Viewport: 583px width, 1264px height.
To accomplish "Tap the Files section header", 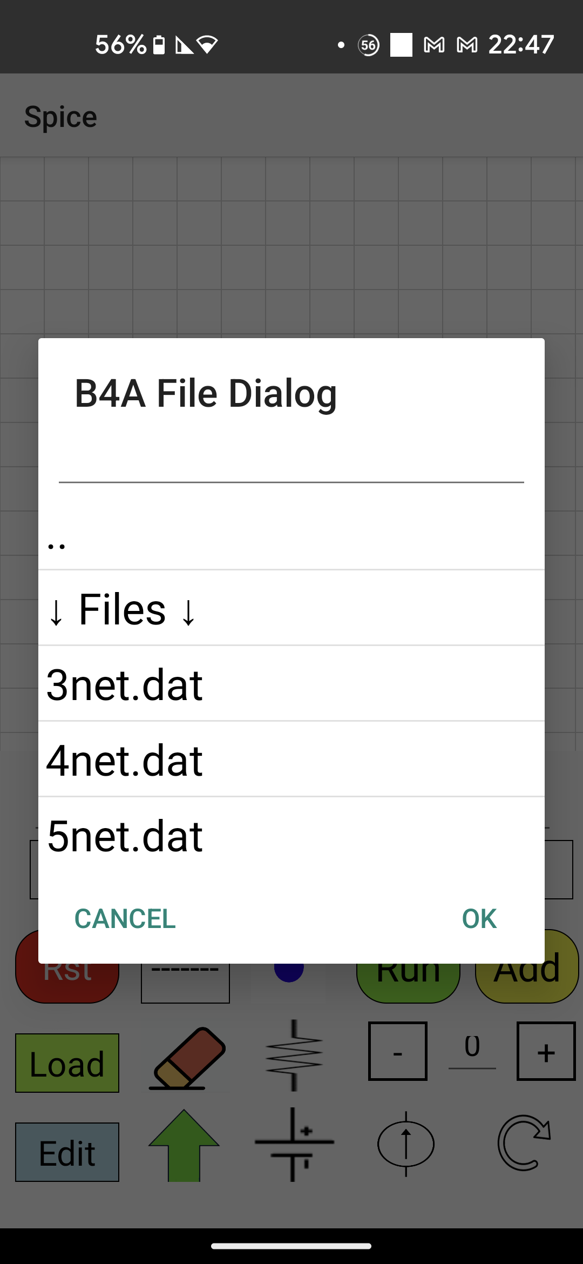I will click(x=291, y=609).
